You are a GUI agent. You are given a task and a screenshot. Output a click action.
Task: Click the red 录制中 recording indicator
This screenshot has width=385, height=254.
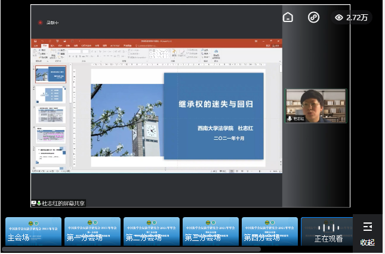(41, 23)
